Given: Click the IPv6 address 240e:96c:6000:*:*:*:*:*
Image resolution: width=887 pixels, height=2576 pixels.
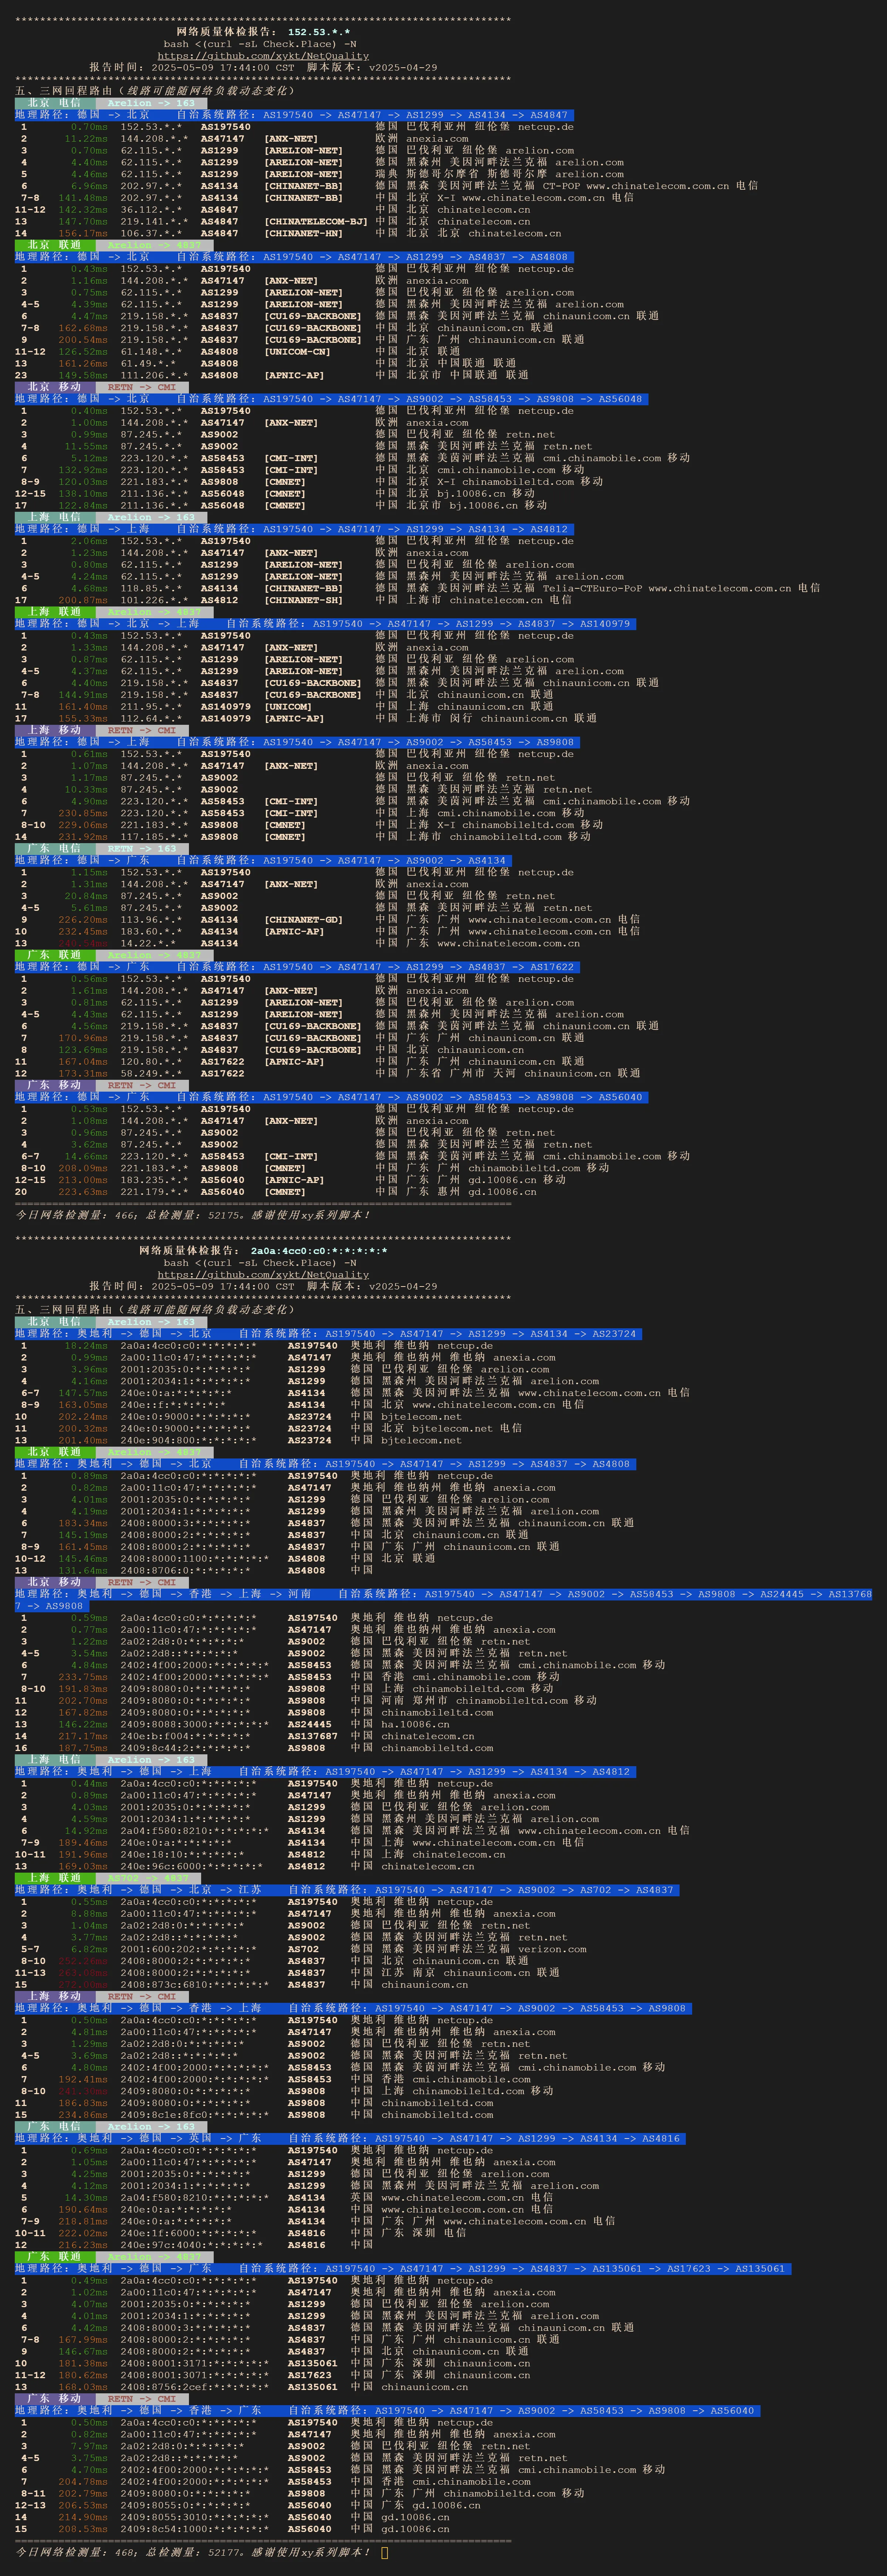Looking at the screenshot, I should pos(191,1866).
